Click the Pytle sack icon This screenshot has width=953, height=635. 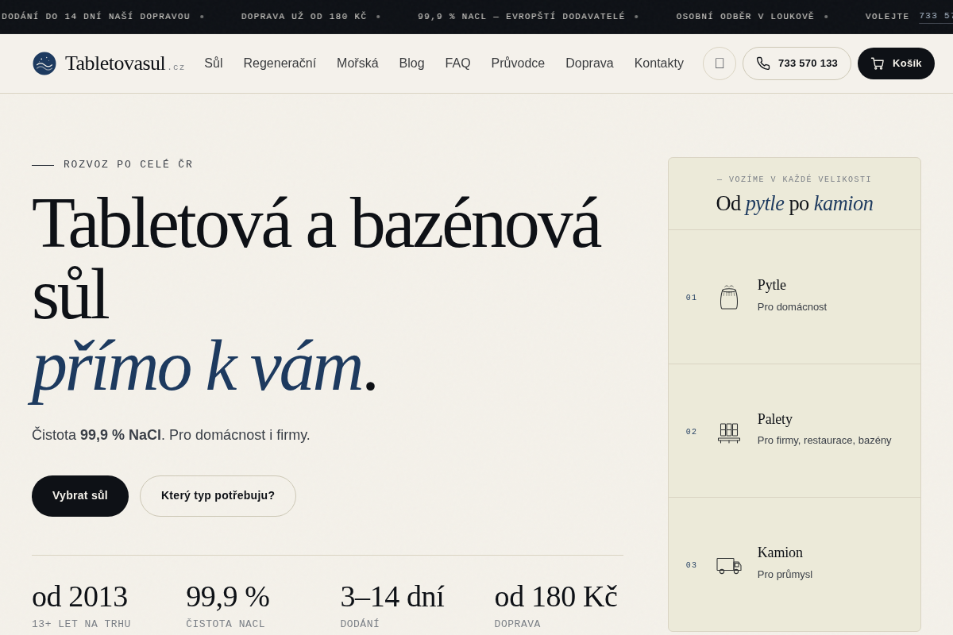(x=729, y=298)
